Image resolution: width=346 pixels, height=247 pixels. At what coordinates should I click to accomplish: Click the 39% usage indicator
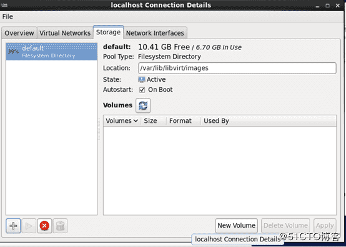pos(14,52)
